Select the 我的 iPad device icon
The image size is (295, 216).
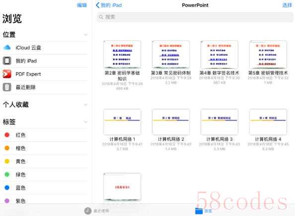[x=7, y=61]
